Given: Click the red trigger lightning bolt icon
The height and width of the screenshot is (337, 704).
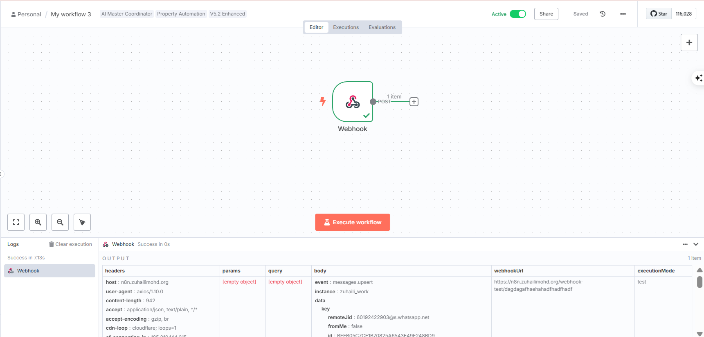Looking at the screenshot, I should [323, 101].
